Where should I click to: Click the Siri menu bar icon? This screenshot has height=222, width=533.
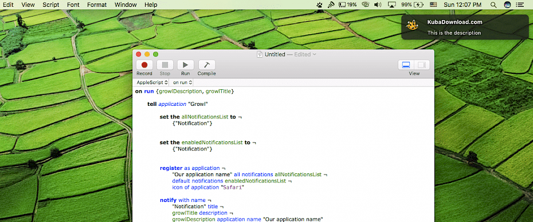point(507,5)
